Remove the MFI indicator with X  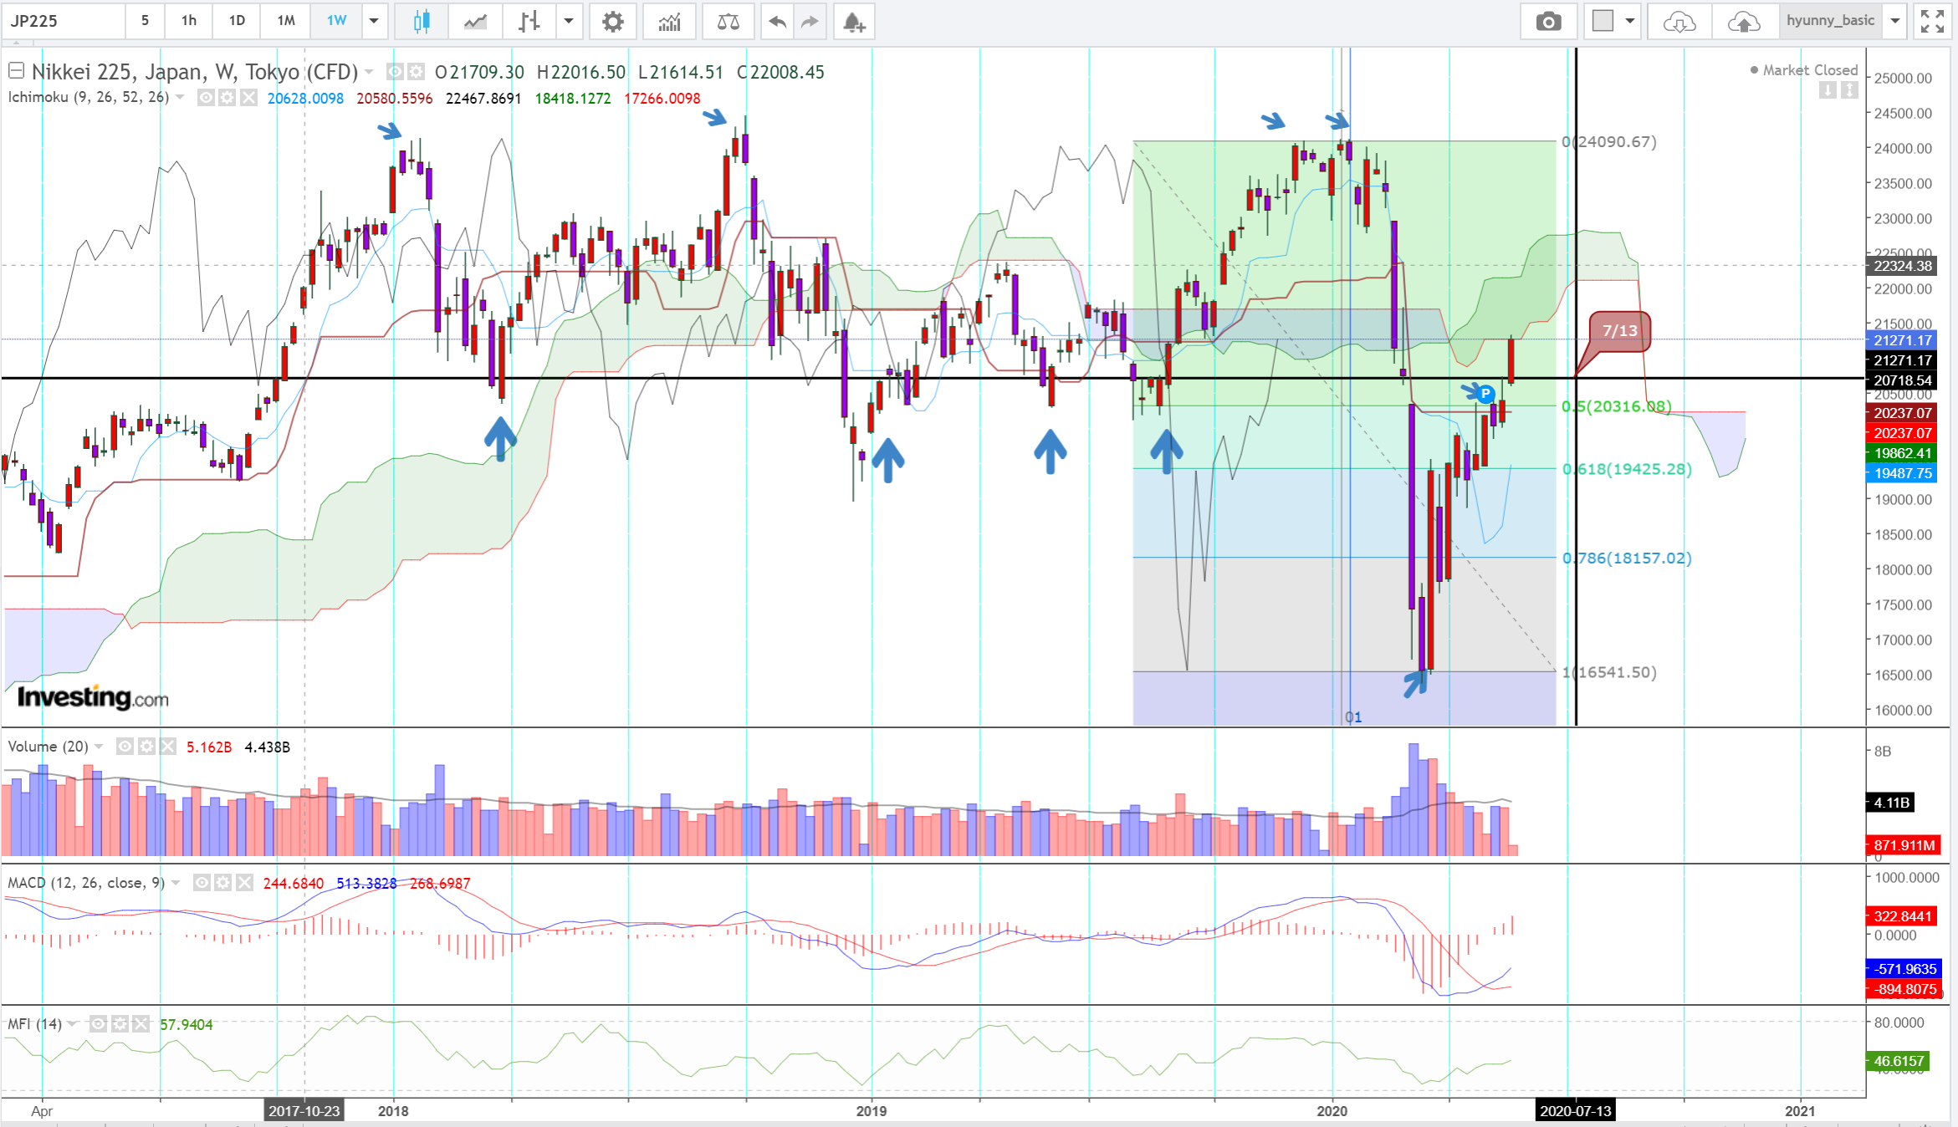pos(141,1024)
